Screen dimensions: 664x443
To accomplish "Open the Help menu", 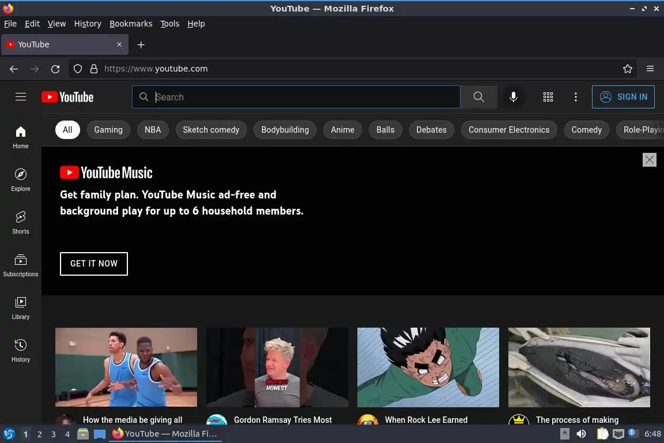I will [x=196, y=24].
